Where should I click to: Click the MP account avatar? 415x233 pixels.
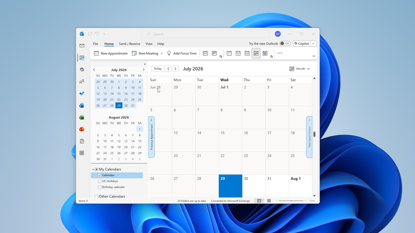tap(278, 34)
